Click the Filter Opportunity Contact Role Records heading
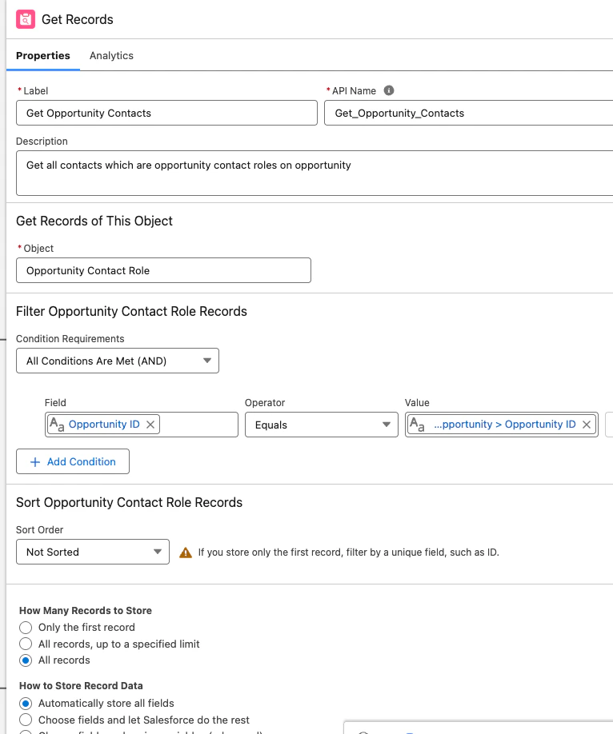Viewport: 613px width, 734px height. click(131, 311)
